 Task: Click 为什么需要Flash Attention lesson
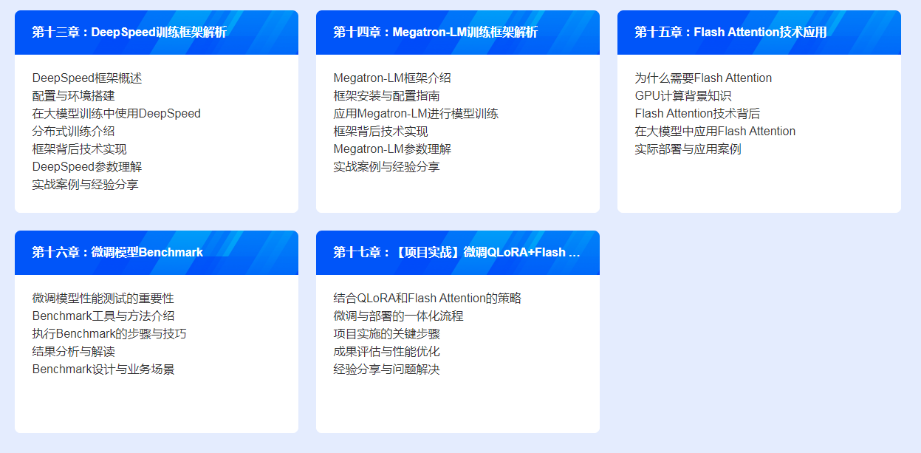coord(703,78)
